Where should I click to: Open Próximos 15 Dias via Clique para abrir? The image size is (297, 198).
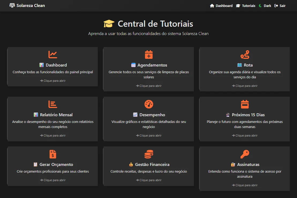click(245, 135)
